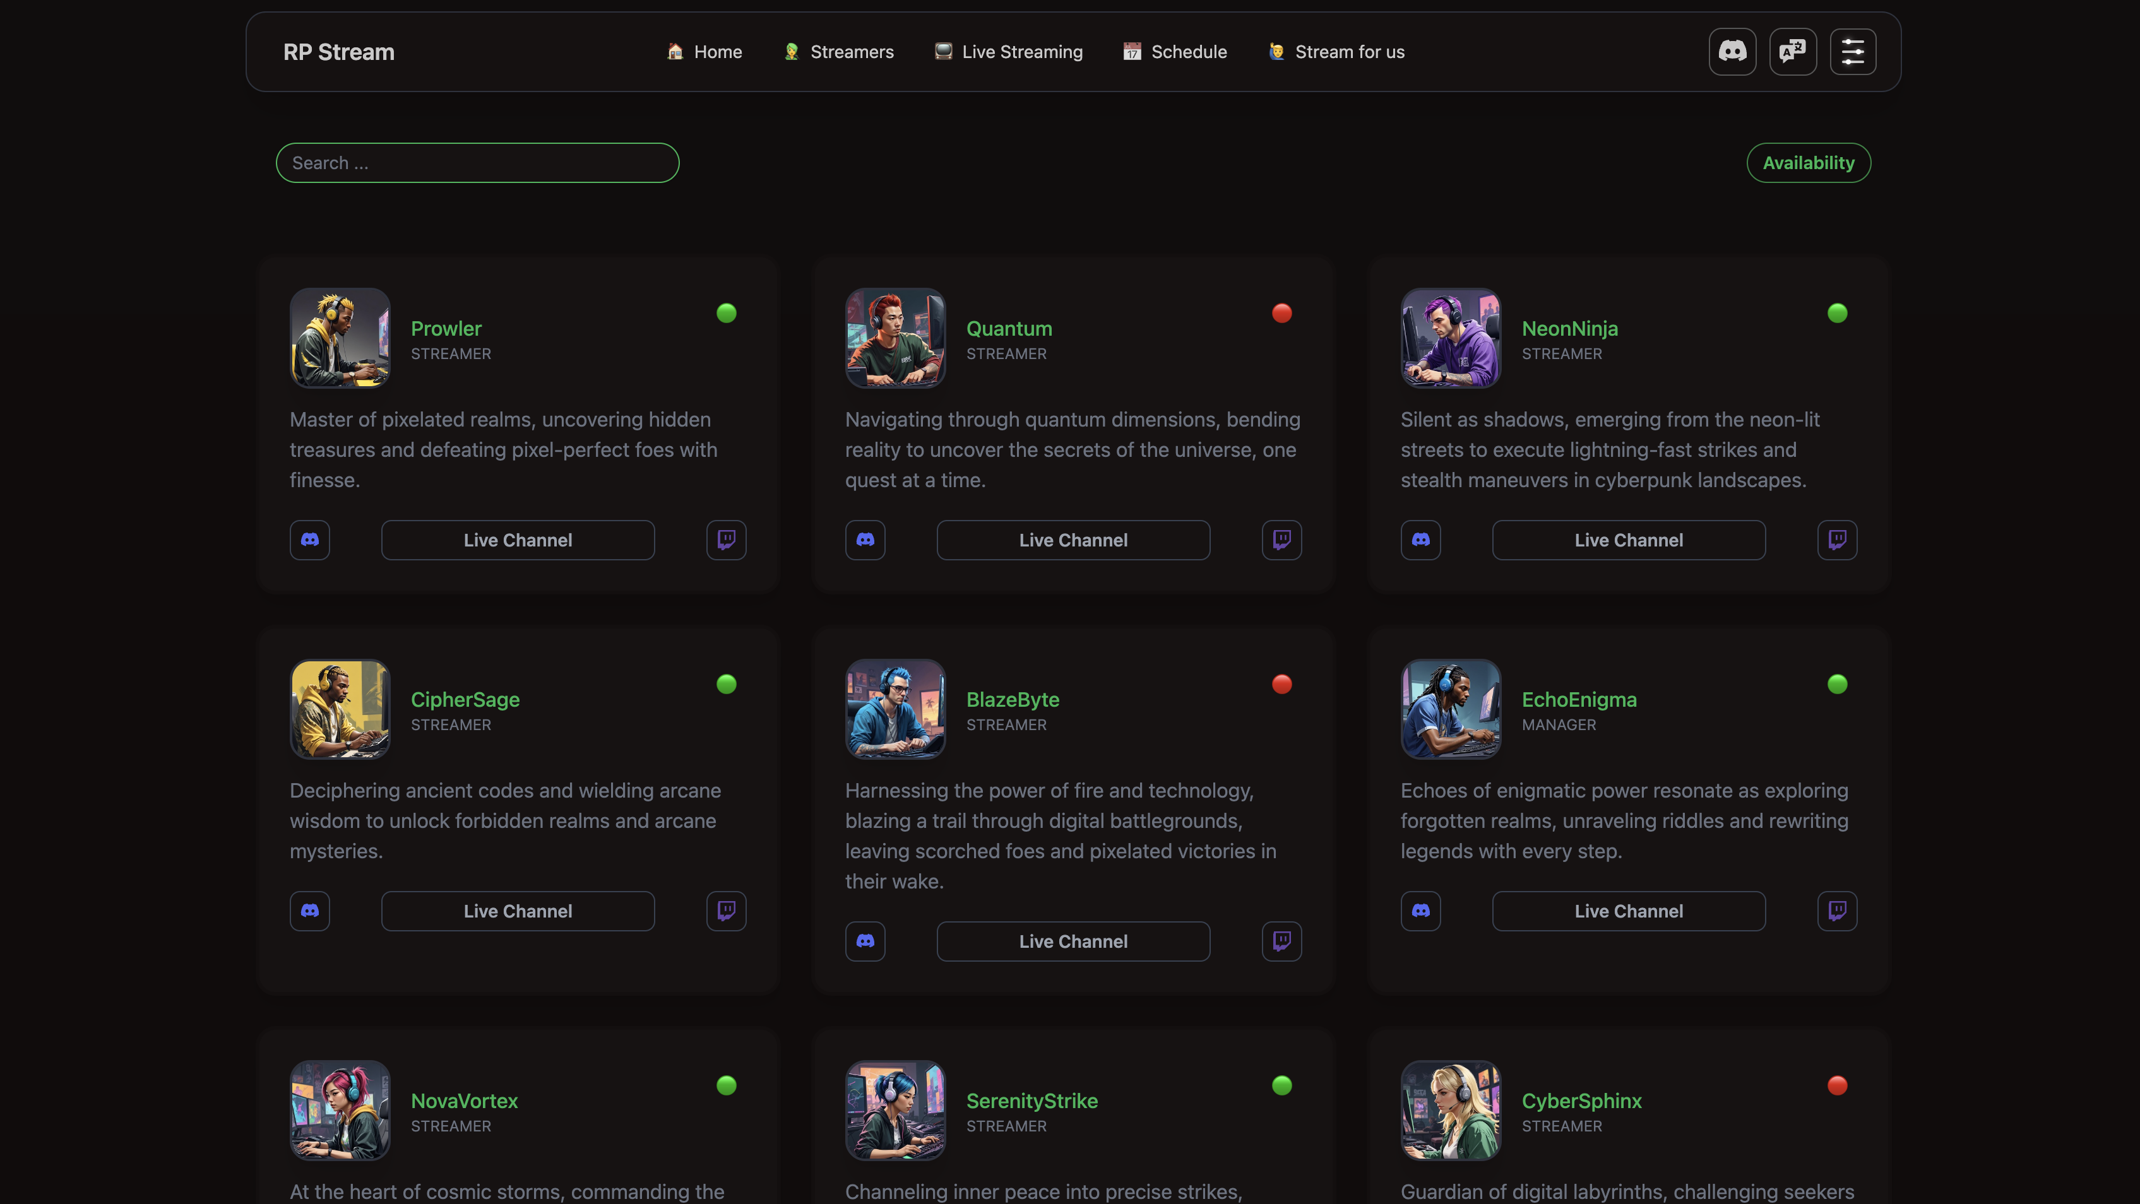
Task: Open the Stream for us page
Action: [1336, 52]
